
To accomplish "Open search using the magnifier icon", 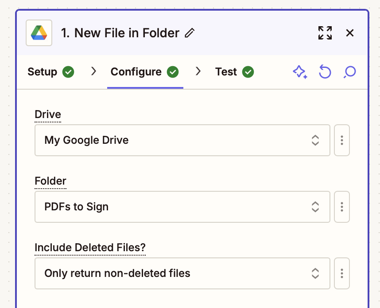I will (349, 72).
